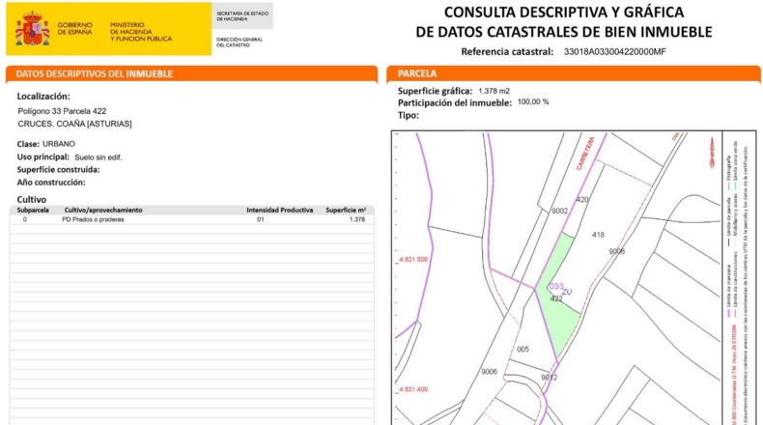Click the 'CONSULTA DESCRIPTIVA Y GRÁFICA' title
The width and height of the screenshot is (763, 425).
click(x=563, y=12)
